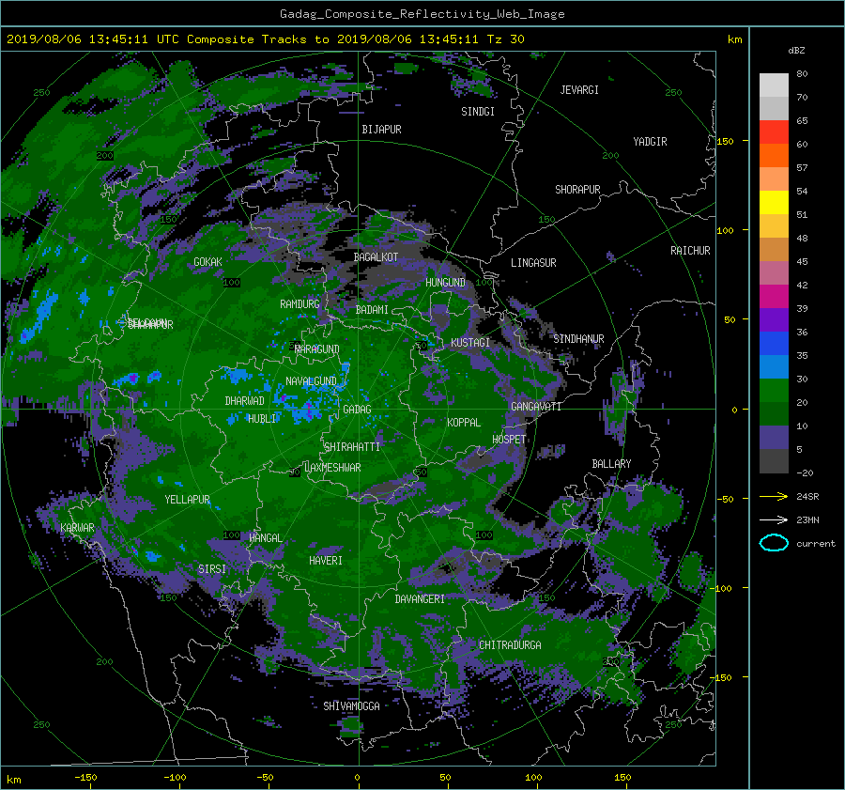Image resolution: width=845 pixels, height=790 pixels.
Task: Click the SIRSI city label
Action: [x=212, y=569]
